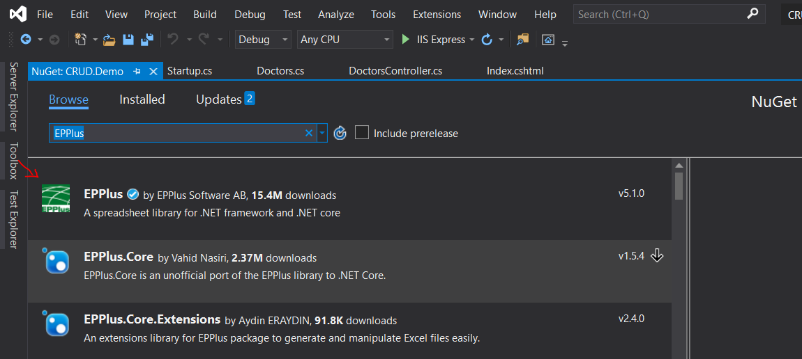Click the EPPlus verified checkmark badge
The image size is (802, 359).
[x=133, y=194]
